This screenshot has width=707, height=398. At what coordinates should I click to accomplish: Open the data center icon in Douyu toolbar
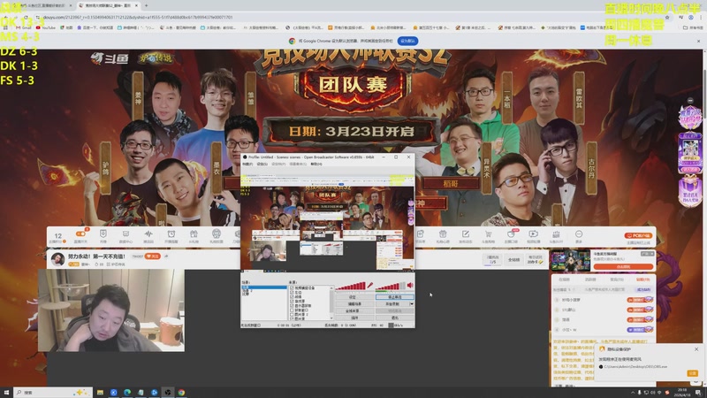tap(125, 233)
